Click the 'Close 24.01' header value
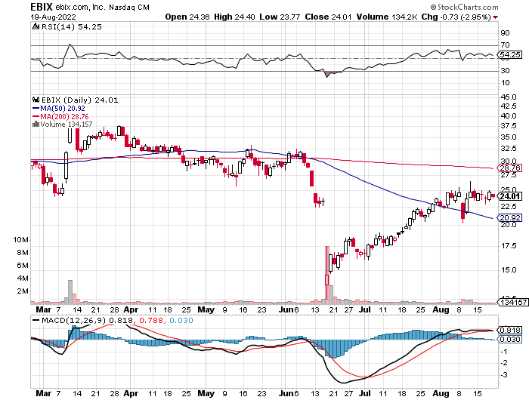Image resolution: width=529 pixels, height=400 pixels. (329, 17)
